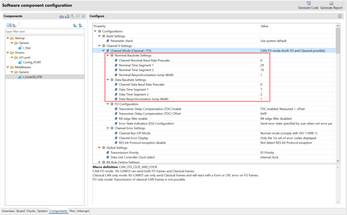Collapse the Channel Error Settings arrow
This screenshot has height=215, width=347.
coord(108,128)
